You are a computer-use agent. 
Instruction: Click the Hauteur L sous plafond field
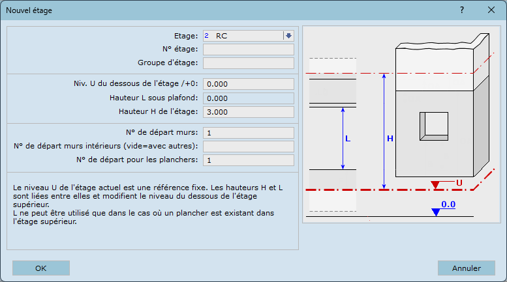(x=249, y=98)
